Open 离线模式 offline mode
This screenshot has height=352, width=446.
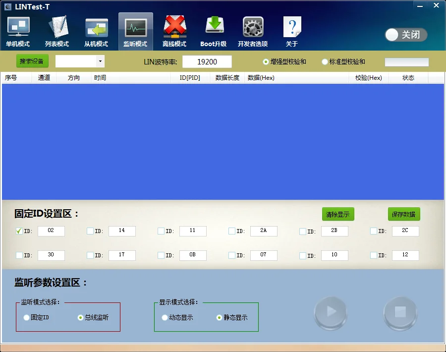[x=174, y=32]
